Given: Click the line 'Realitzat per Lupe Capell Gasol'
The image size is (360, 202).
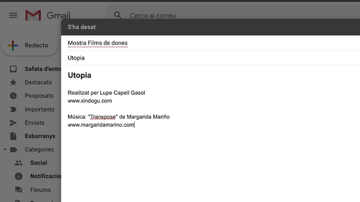Looking at the screenshot, I should pos(106,93).
